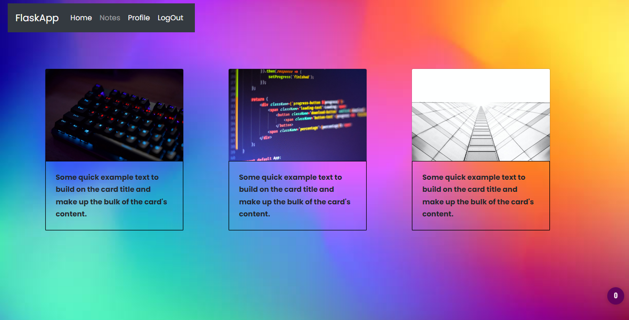Select LogOut in the navbar

pos(170,18)
